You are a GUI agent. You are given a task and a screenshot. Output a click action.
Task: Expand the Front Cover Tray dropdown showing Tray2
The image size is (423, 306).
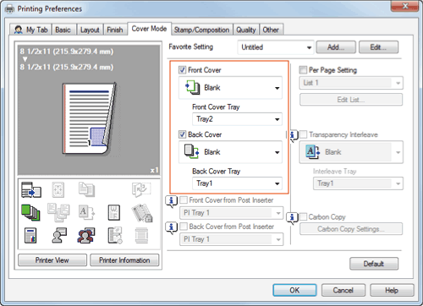[x=237, y=119]
